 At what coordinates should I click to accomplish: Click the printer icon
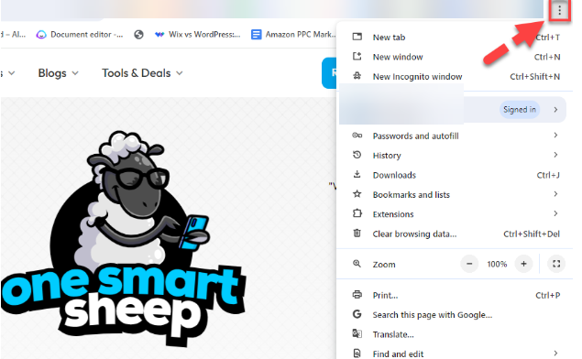pos(357,295)
